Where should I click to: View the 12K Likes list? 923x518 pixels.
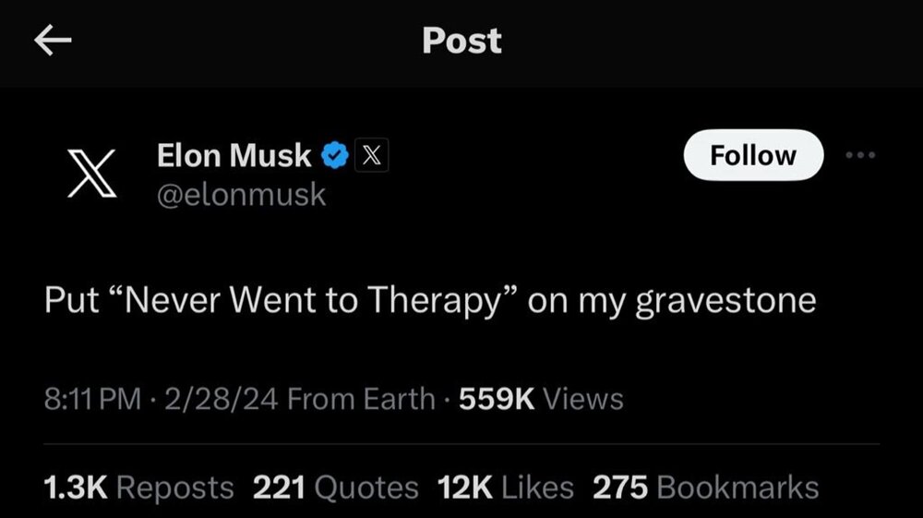506,487
